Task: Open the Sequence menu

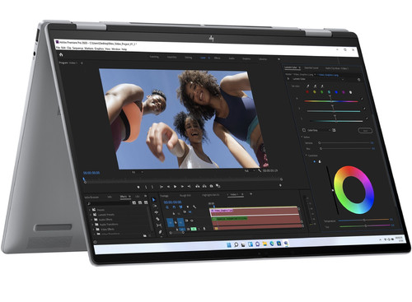Action: pos(77,48)
